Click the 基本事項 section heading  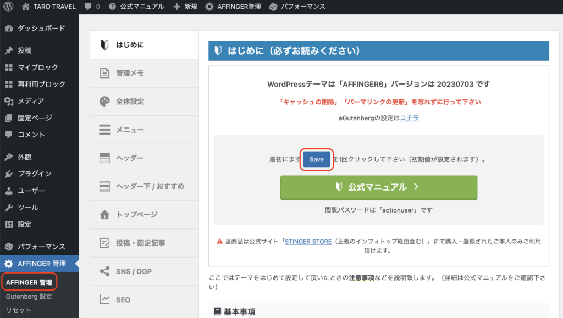(x=240, y=311)
